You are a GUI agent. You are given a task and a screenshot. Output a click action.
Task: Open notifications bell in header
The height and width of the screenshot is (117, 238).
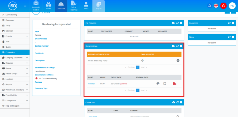(x=210, y=6)
